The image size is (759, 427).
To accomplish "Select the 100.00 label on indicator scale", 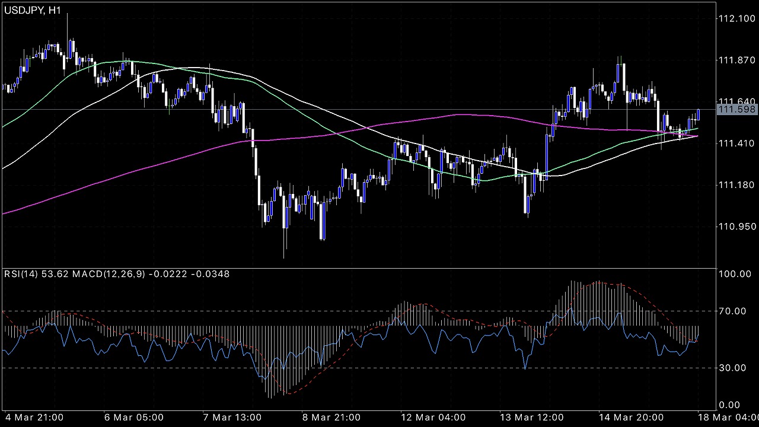I will pos(735,274).
